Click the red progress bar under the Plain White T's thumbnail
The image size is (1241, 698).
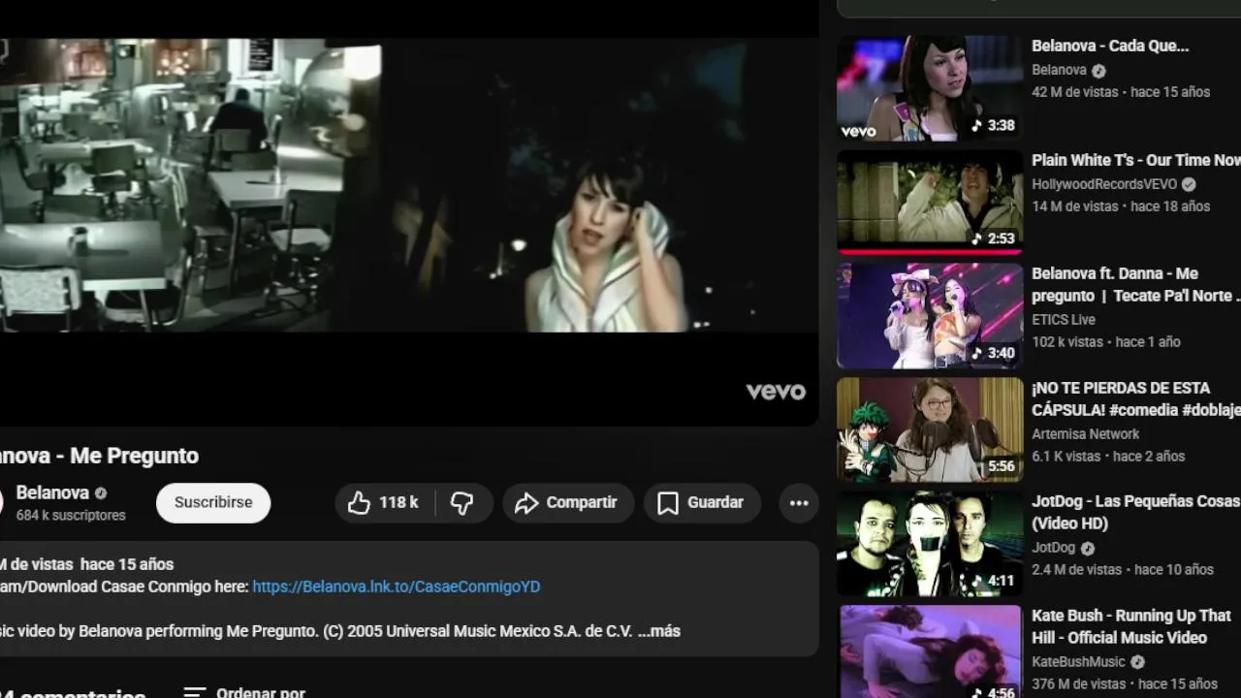(x=930, y=251)
